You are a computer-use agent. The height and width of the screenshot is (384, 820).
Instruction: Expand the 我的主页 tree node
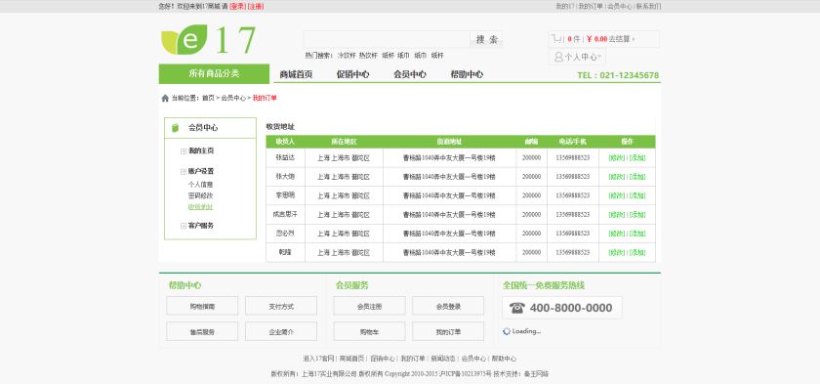pos(184,151)
